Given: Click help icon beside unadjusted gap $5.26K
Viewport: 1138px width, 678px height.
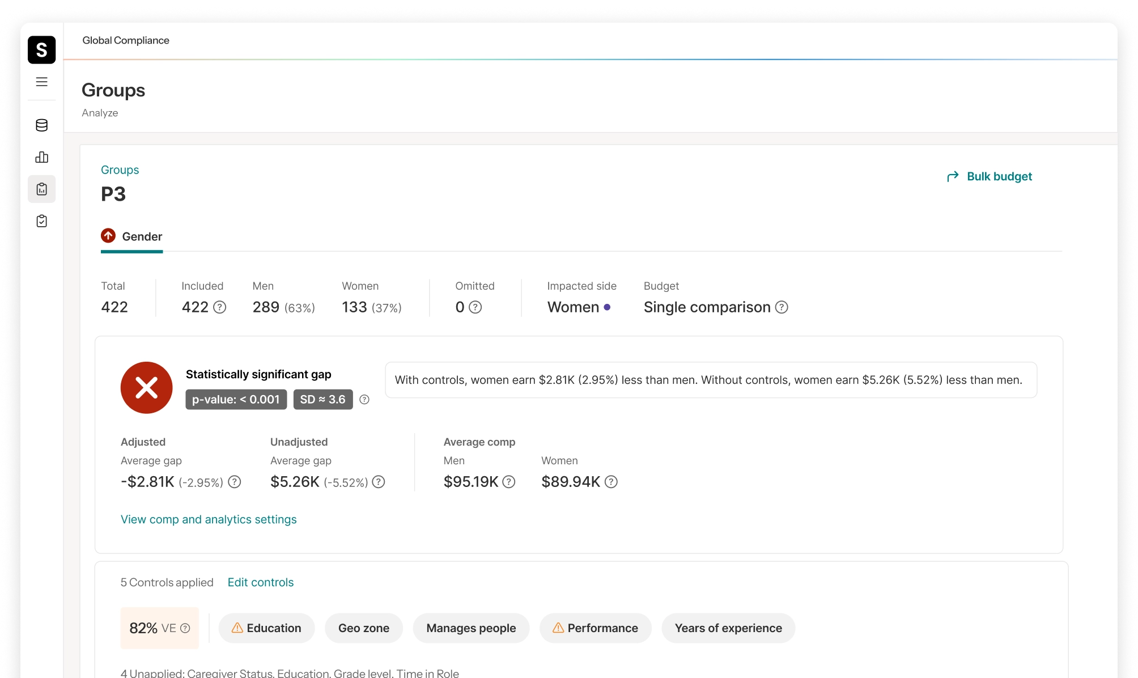Looking at the screenshot, I should (x=379, y=482).
